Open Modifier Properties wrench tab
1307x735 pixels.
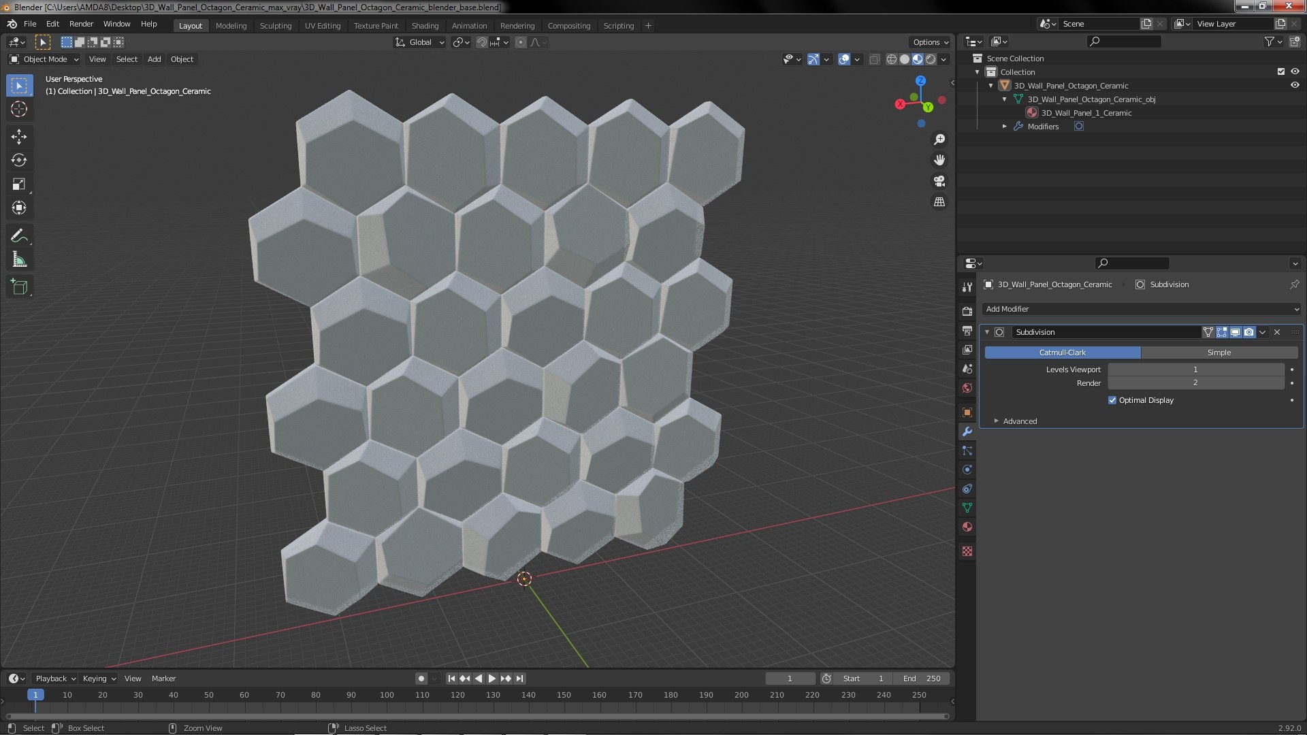[x=967, y=431]
